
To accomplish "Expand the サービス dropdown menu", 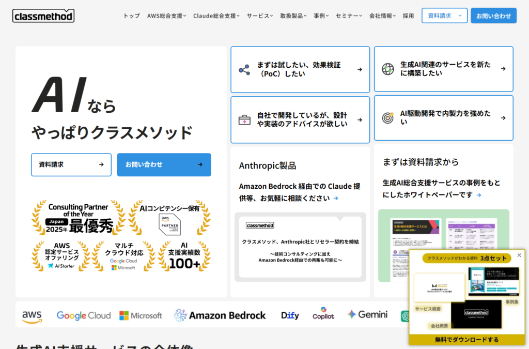I will 260,16.
